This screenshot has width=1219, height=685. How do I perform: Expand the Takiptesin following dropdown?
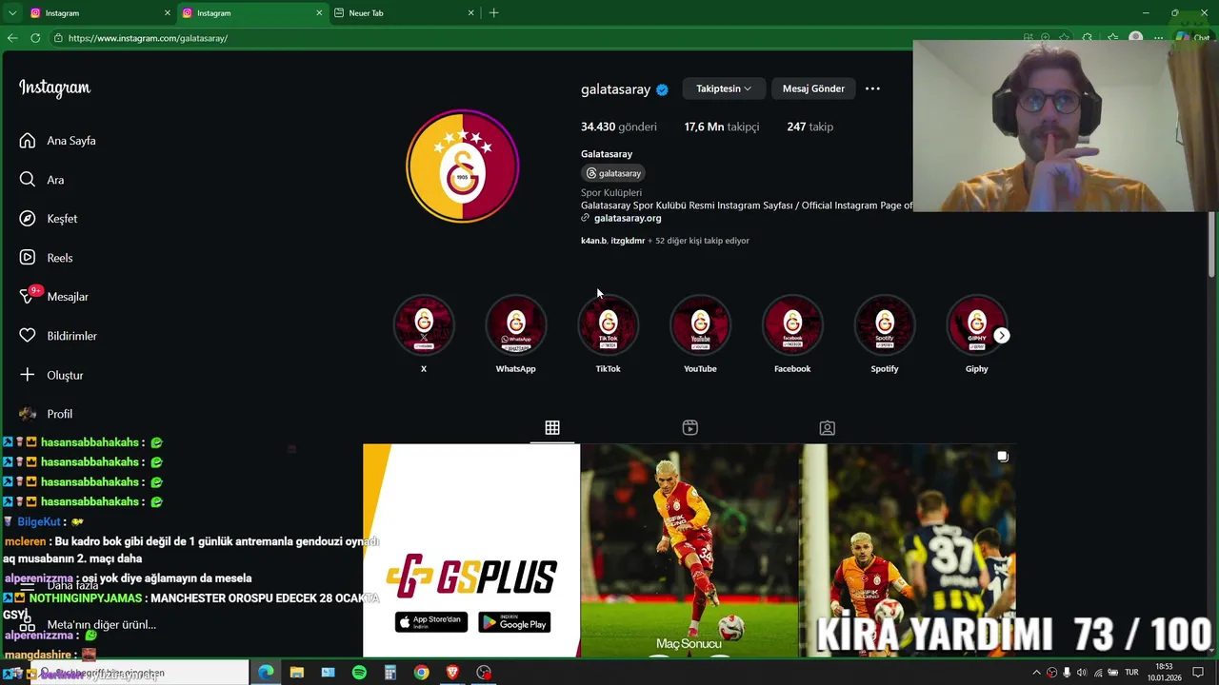(723, 88)
